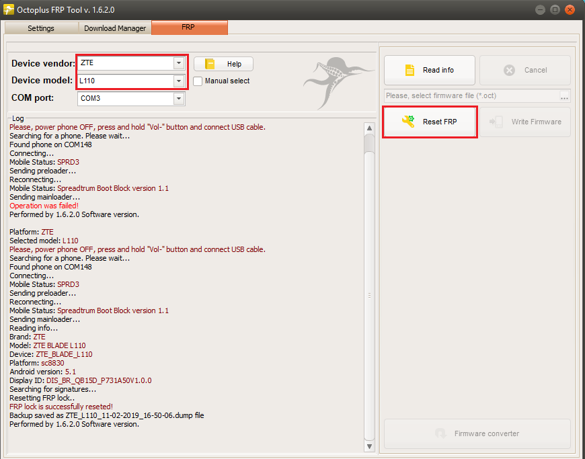Click the log scrollbar up arrow
Image resolution: width=585 pixels, height=459 pixels.
tap(369, 128)
